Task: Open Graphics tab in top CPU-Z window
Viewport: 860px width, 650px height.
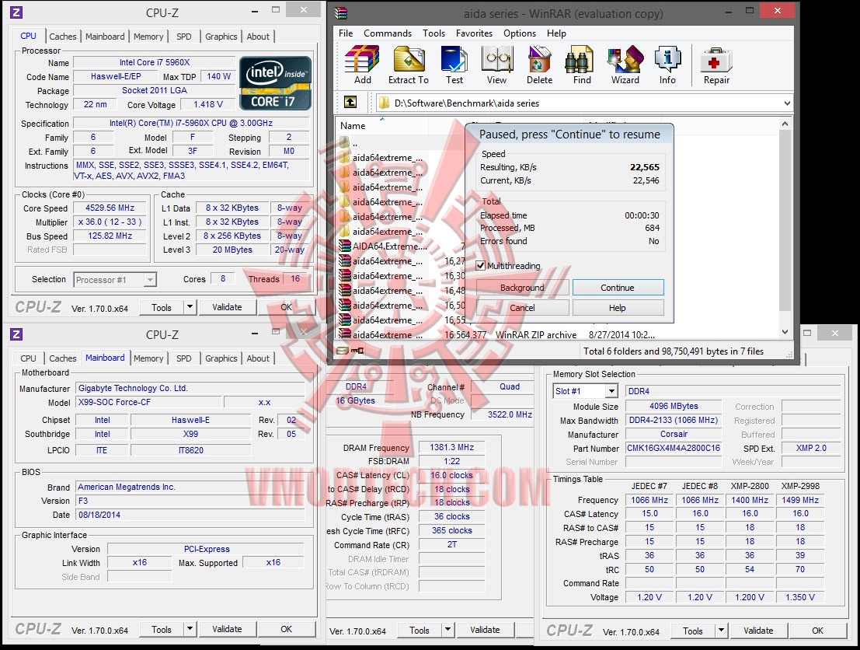Action: [221, 37]
